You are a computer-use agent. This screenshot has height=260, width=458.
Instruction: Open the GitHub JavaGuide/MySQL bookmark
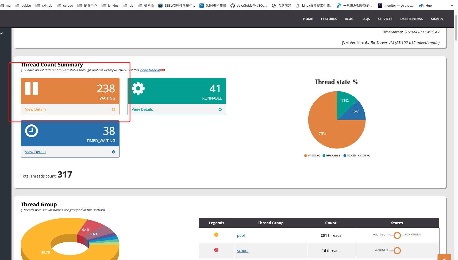pyautogui.click(x=249, y=5)
